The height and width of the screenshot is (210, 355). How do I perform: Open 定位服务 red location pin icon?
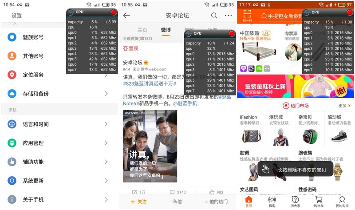[12, 75]
